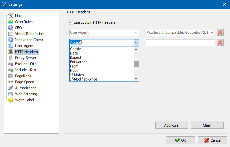Choose If-Match from header list
The image size is (230, 147).
tap(102, 75)
